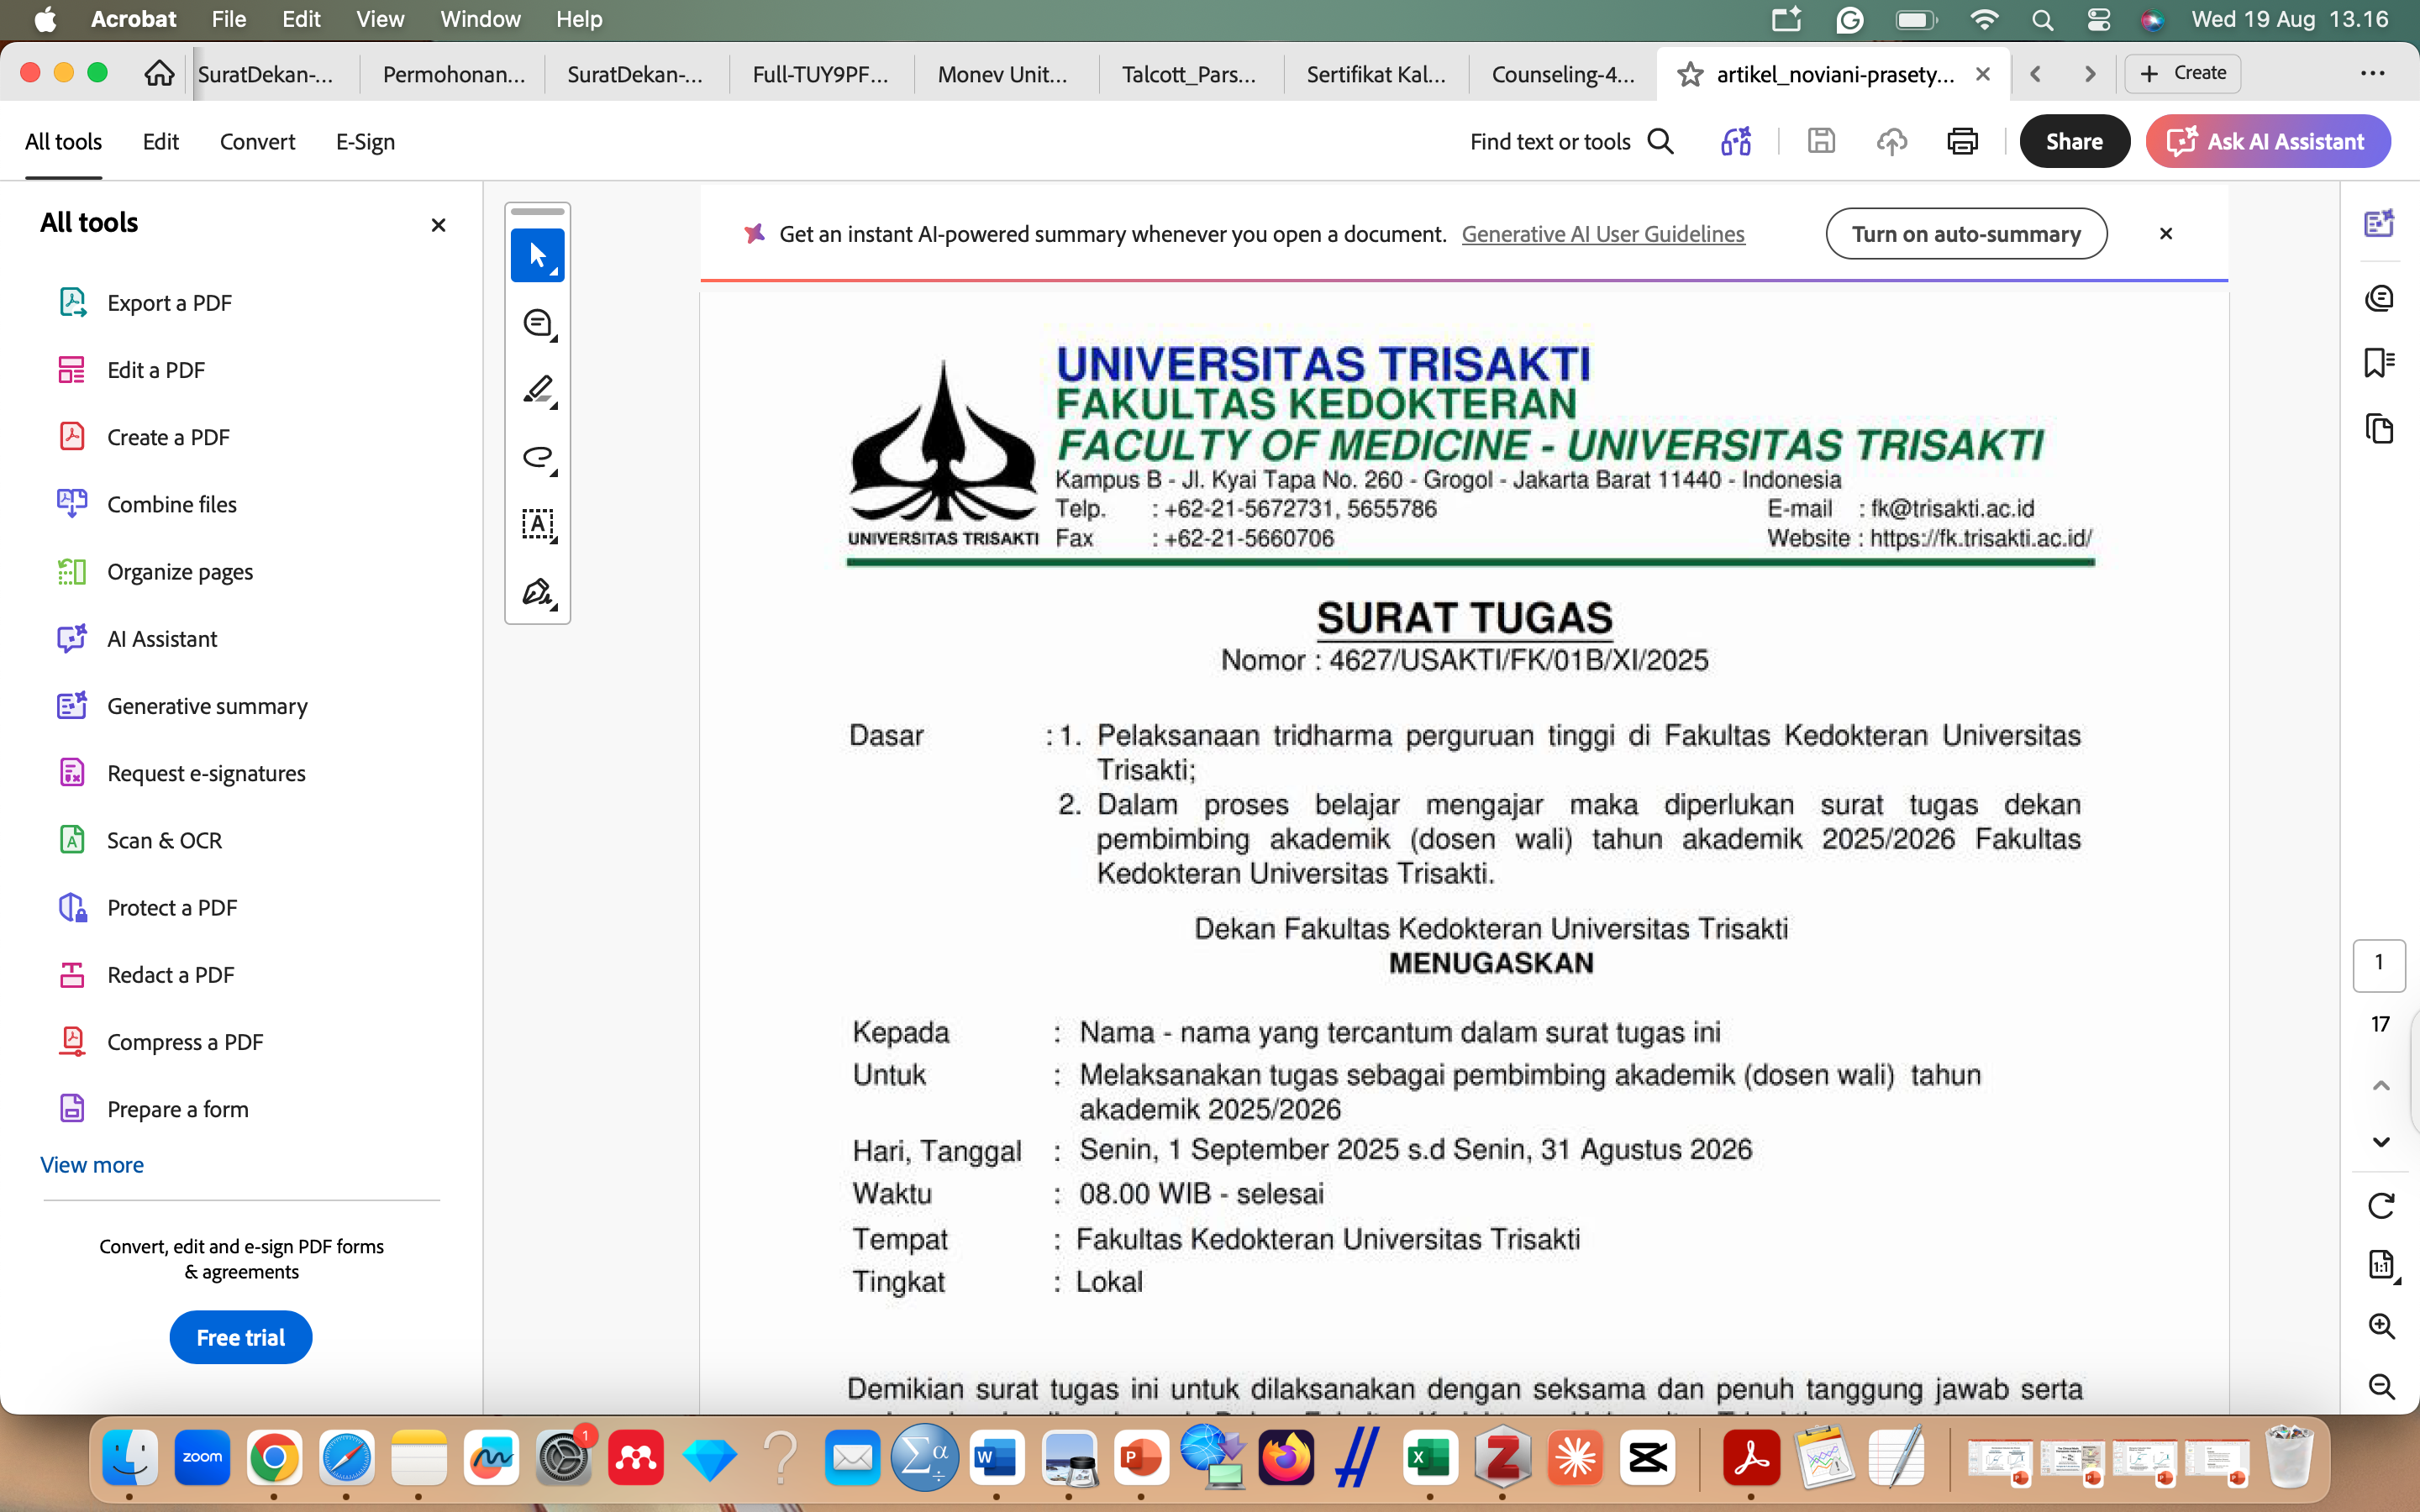Open the three-dot more options menu
This screenshot has height=1512, width=2420.
pos(2372,74)
